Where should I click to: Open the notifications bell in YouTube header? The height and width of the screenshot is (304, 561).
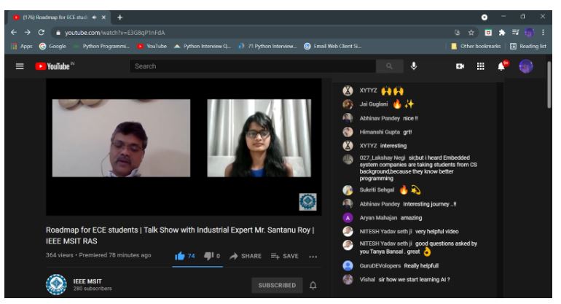pos(502,66)
